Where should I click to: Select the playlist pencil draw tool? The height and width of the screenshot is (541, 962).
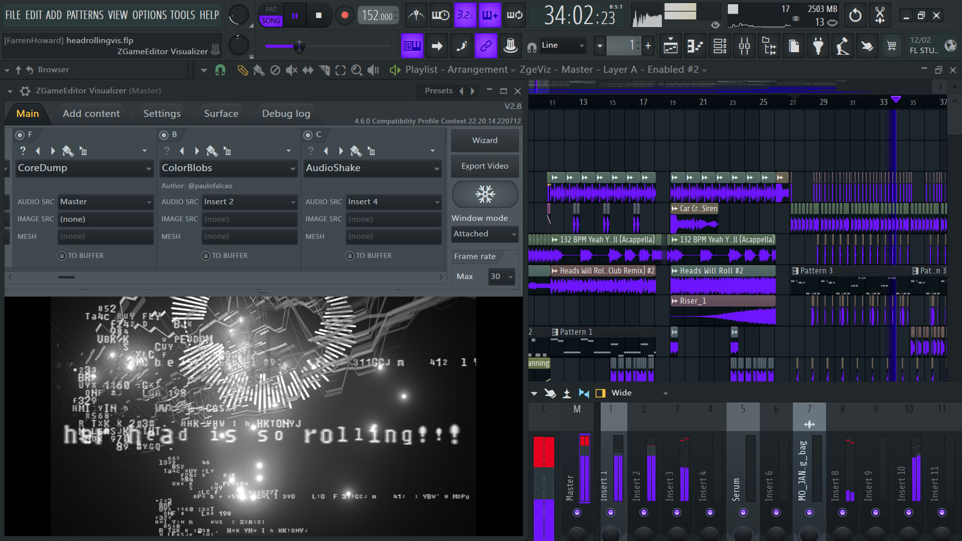click(242, 70)
